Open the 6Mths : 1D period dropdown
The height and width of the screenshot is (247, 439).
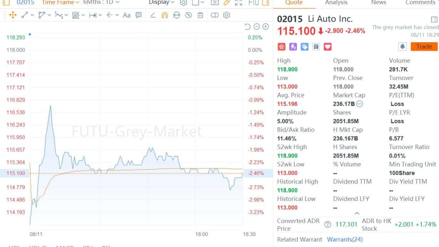(x=101, y=2)
